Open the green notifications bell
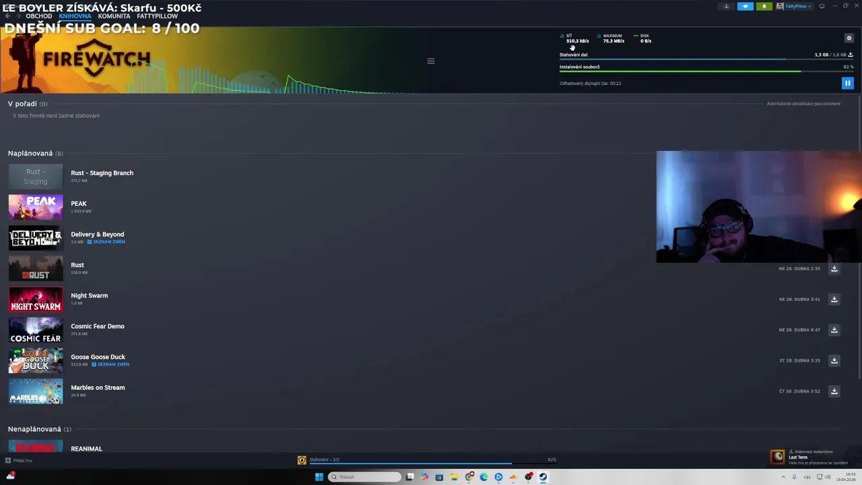The height and width of the screenshot is (485, 862). (x=764, y=6)
